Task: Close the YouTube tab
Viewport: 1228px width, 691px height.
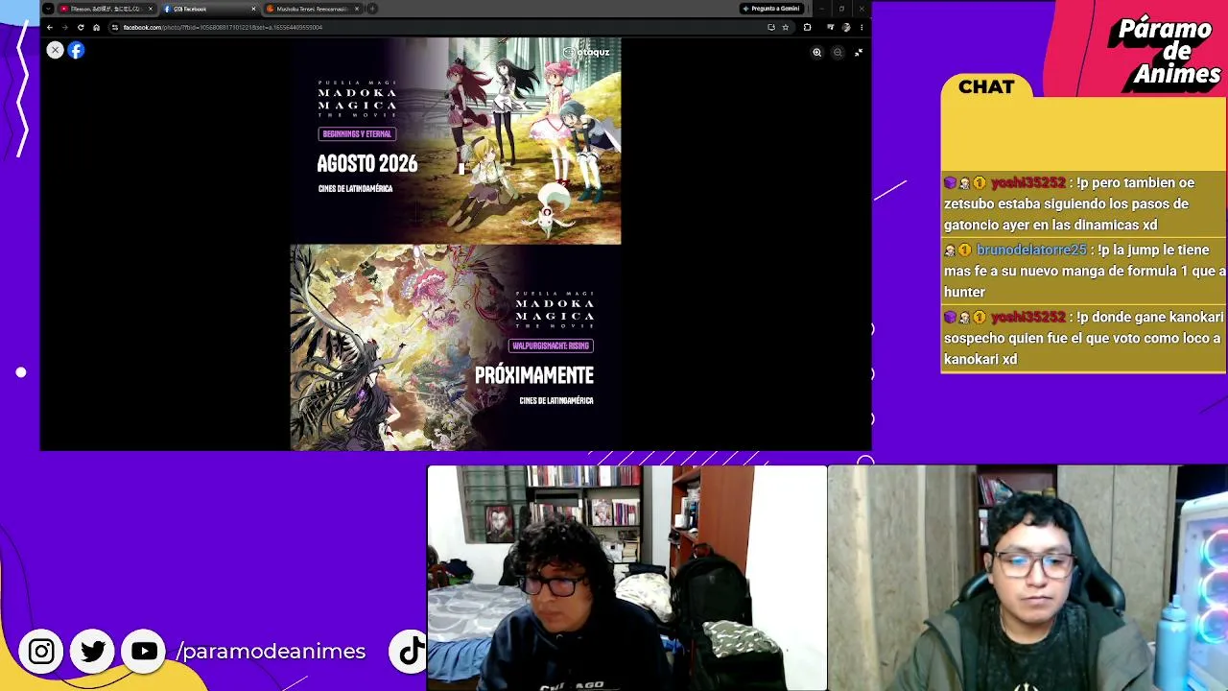Action: [150, 9]
